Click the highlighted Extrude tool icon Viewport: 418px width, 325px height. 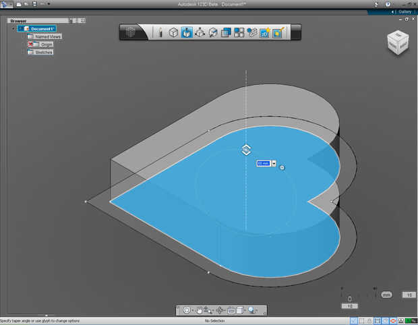(x=186, y=32)
